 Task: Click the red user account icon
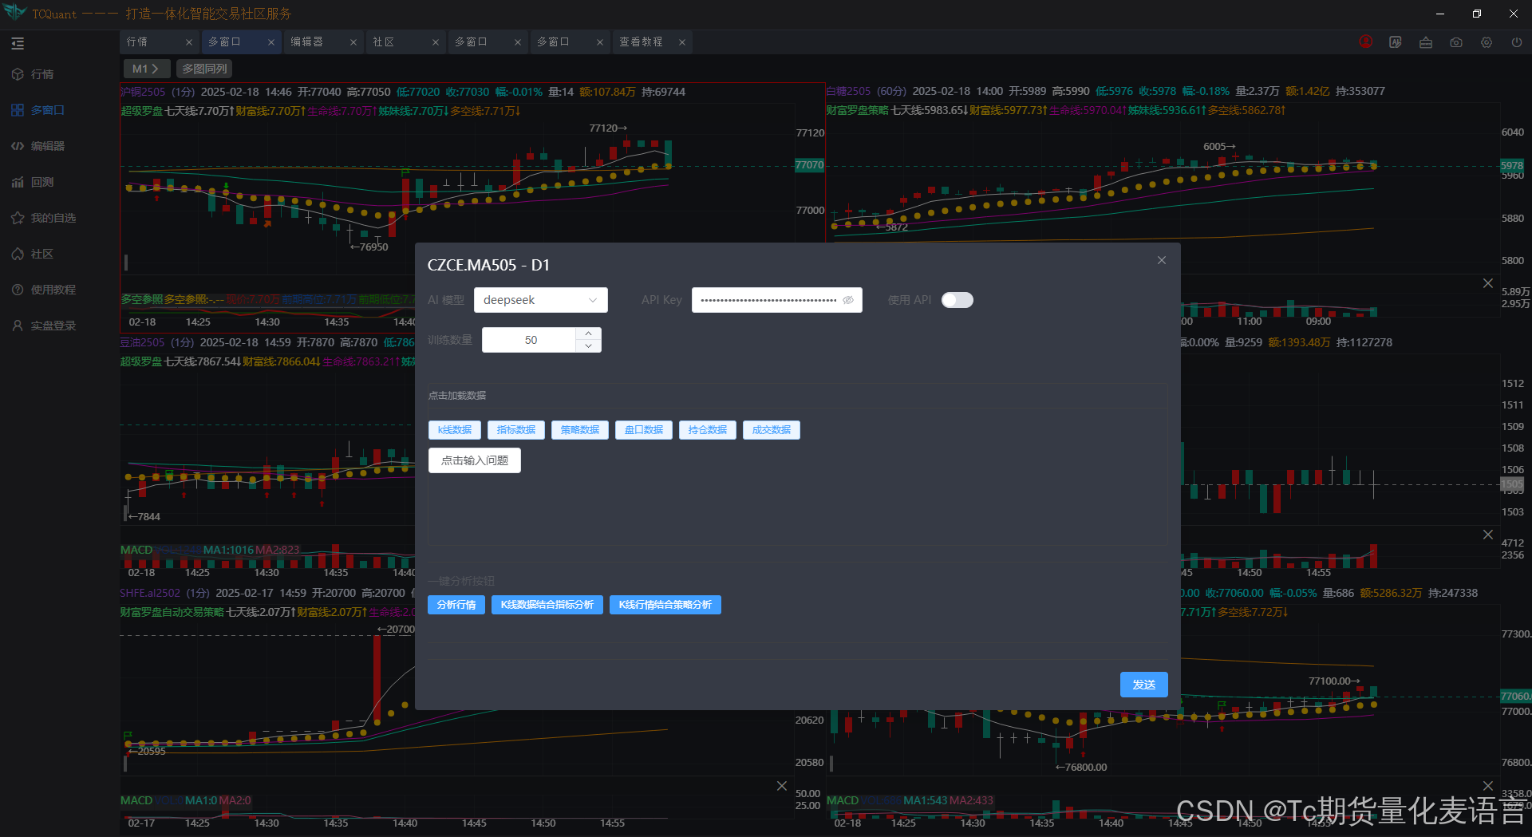pyautogui.click(x=1366, y=41)
